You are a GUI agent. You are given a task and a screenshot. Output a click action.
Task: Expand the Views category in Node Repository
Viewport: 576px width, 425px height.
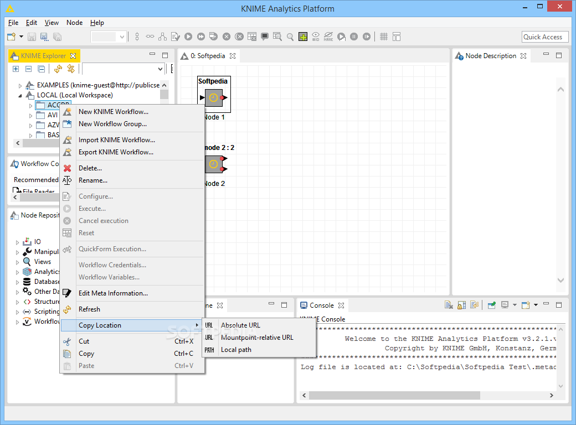click(x=17, y=262)
